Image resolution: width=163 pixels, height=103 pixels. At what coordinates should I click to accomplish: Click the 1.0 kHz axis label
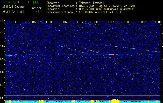[x=2, y=46]
